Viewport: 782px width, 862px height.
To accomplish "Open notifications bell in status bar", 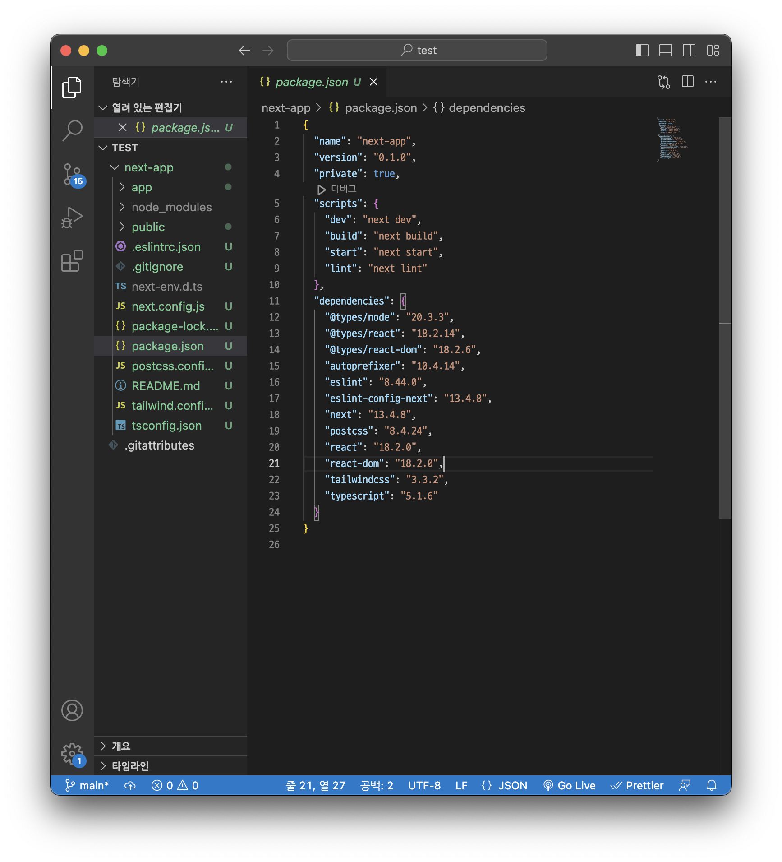I will point(712,786).
